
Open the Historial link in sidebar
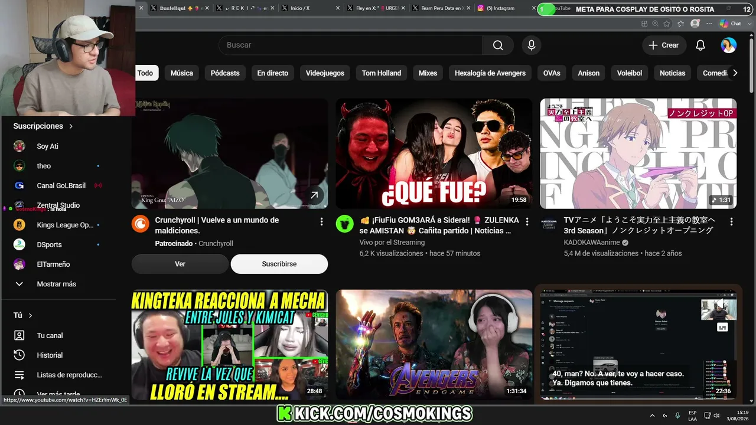click(x=50, y=355)
